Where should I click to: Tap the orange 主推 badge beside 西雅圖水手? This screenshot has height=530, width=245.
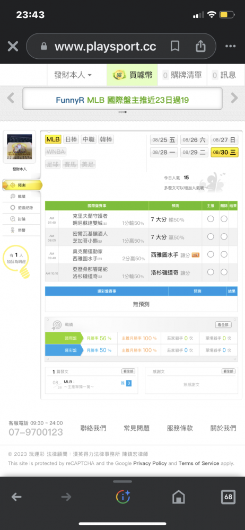(196, 255)
